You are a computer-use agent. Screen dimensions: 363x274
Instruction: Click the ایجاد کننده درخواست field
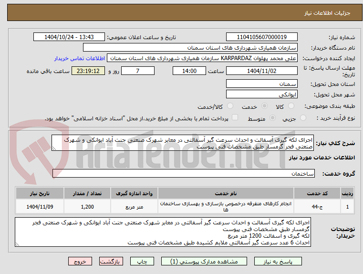(x=202, y=58)
